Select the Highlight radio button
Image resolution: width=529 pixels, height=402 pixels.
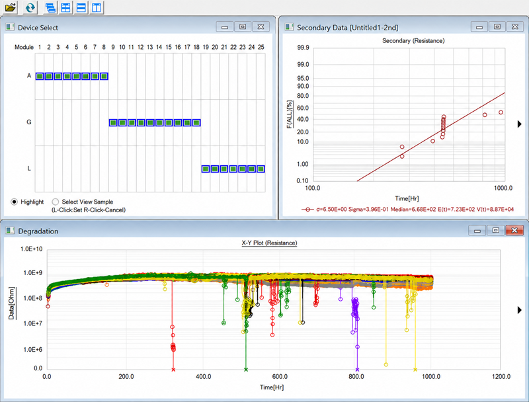pyautogui.click(x=14, y=202)
